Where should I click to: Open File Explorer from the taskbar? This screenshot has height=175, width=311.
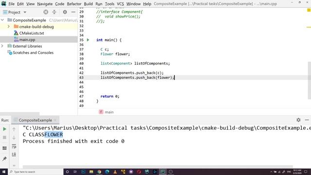(x=91, y=172)
